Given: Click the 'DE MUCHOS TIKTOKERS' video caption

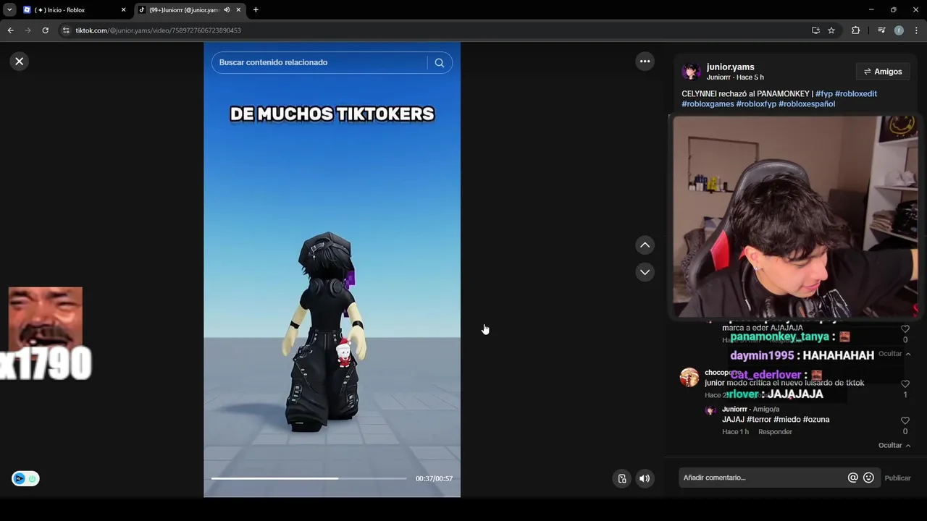Looking at the screenshot, I should click(x=332, y=114).
